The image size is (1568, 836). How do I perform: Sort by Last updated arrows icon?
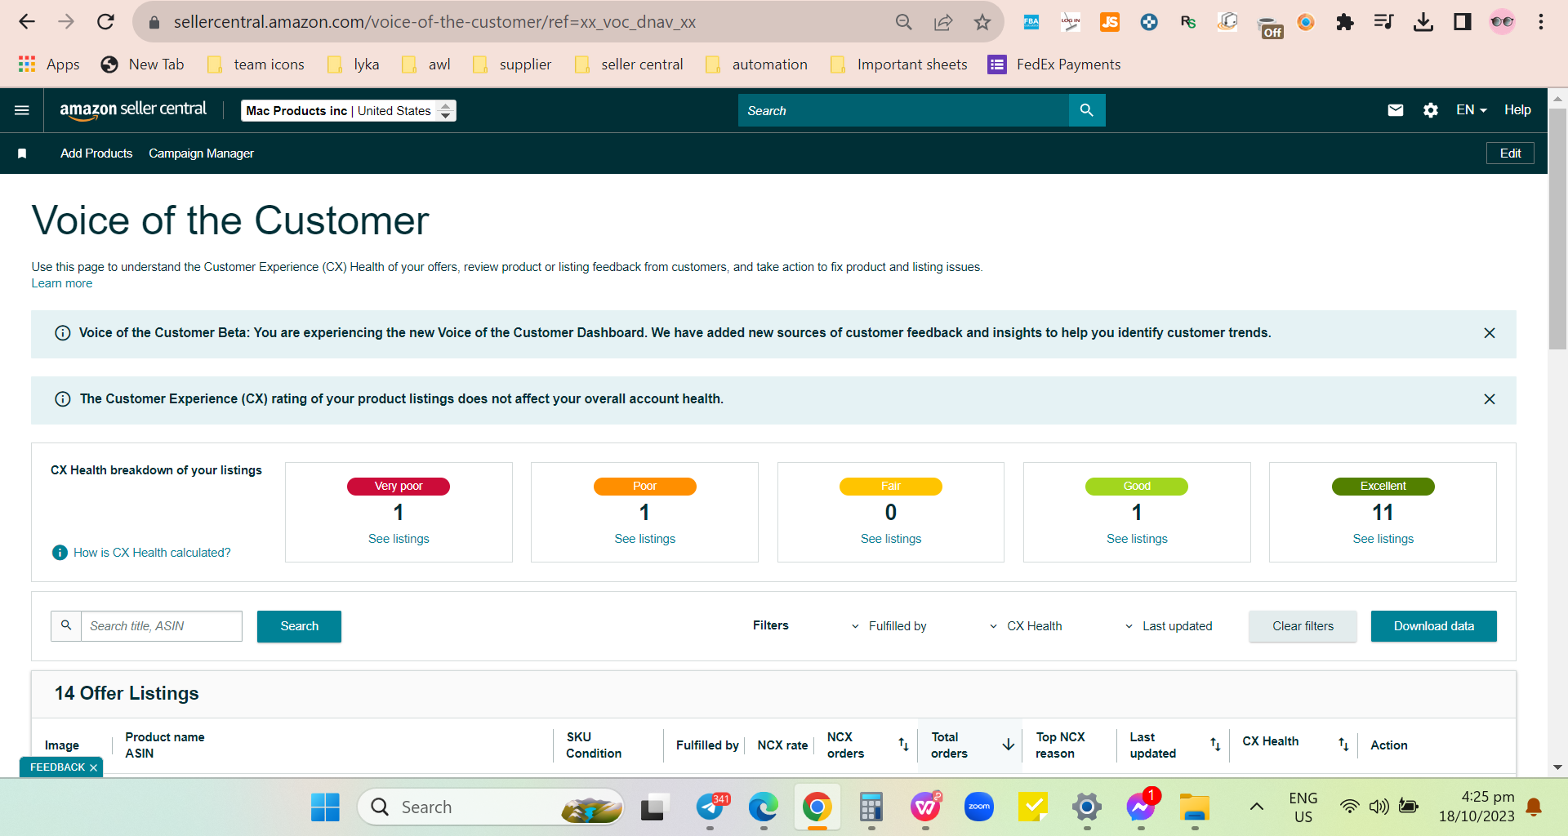[x=1215, y=745]
